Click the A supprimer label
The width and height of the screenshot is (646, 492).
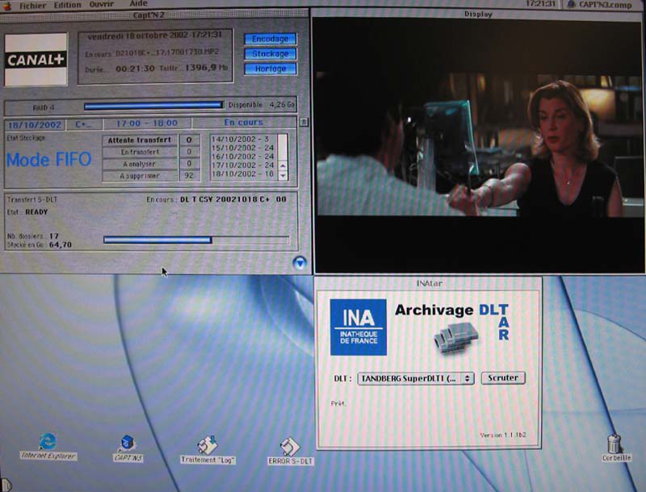pyautogui.click(x=140, y=176)
